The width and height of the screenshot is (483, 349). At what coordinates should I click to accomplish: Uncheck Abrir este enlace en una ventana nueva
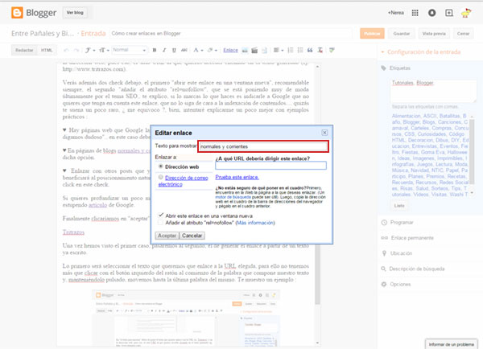[x=160, y=216]
